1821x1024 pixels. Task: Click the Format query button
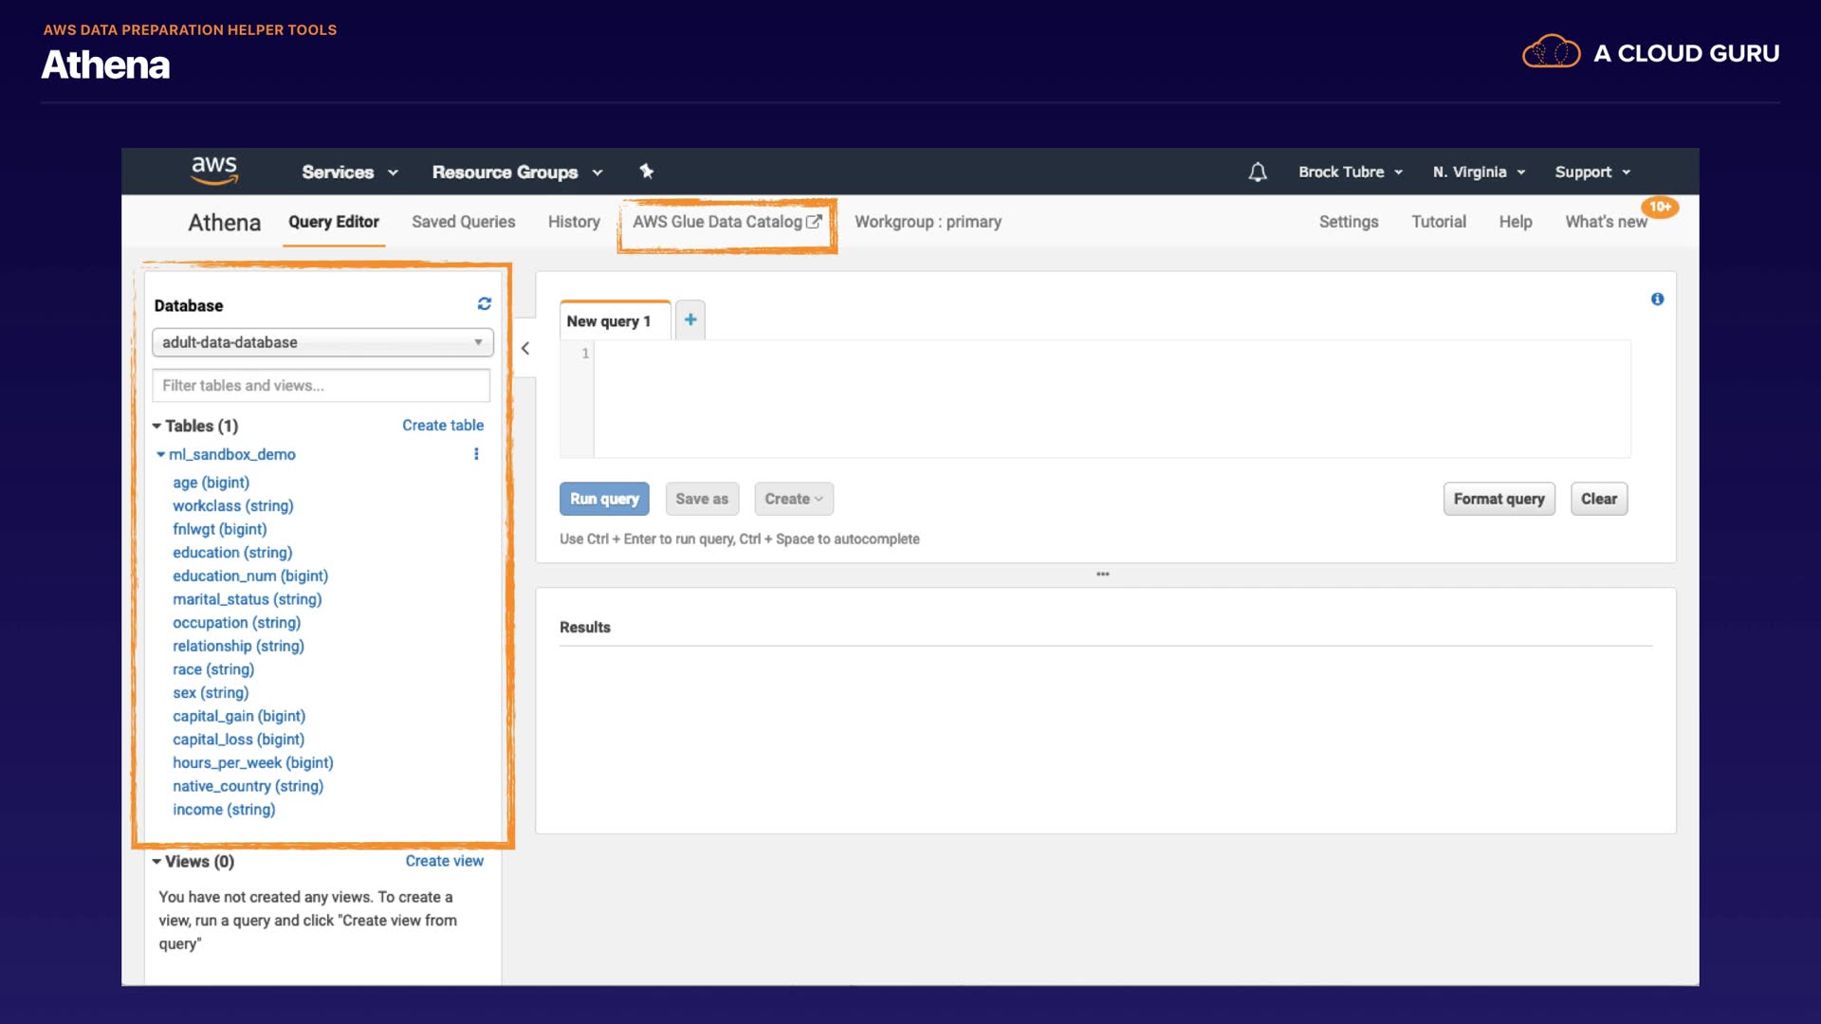pos(1499,500)
